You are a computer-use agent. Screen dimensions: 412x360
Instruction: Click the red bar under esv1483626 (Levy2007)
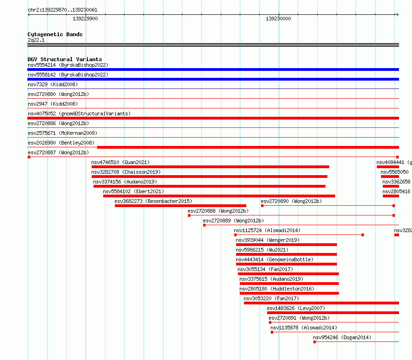pos(333,313)
